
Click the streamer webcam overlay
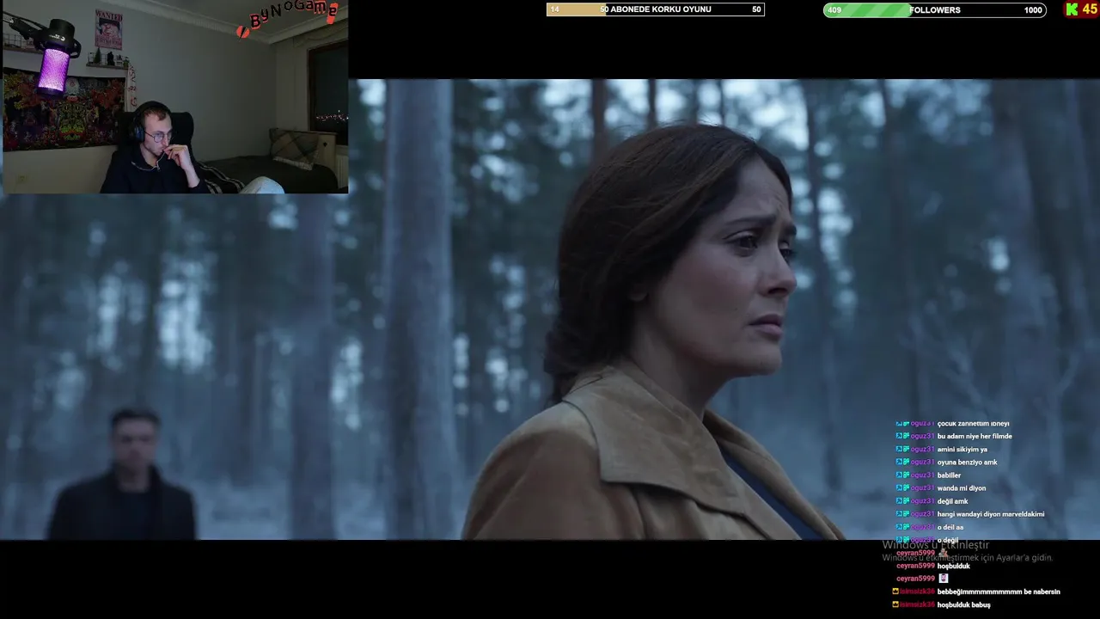175,96
